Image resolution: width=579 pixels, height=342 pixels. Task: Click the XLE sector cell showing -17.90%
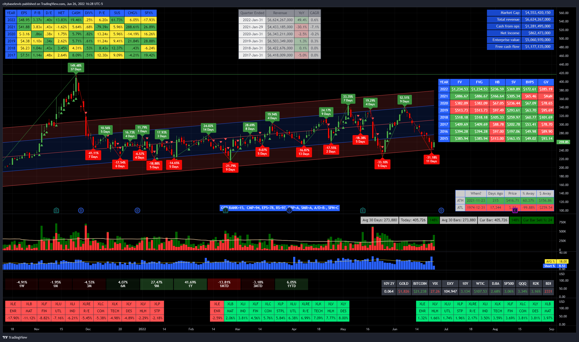[x=13, y=318]
